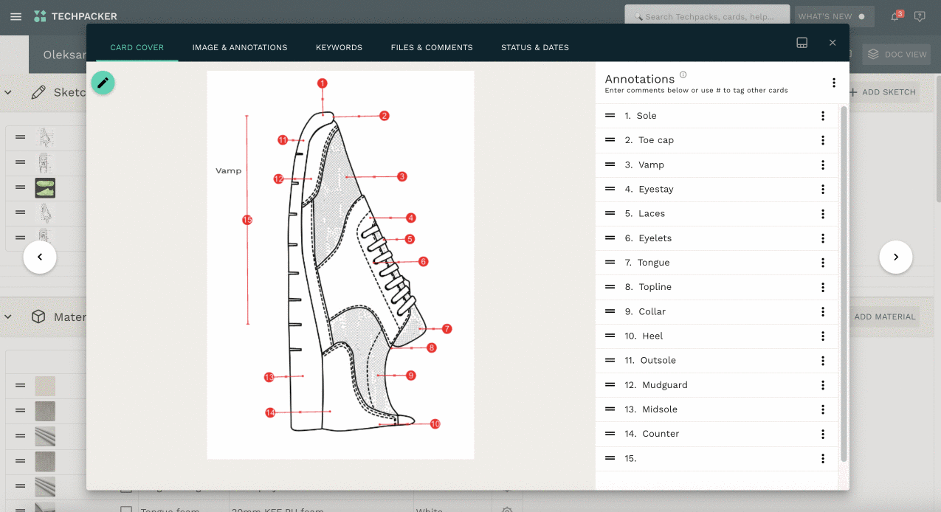Open the kebab menu for the Sole annotation
The image size is (941, 512).
(822, 116)
